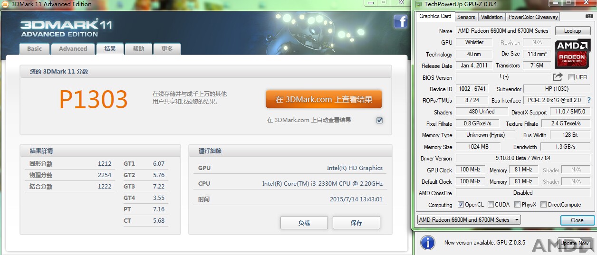Click the GPU-Z camera screenshot icon

(589, 16)
